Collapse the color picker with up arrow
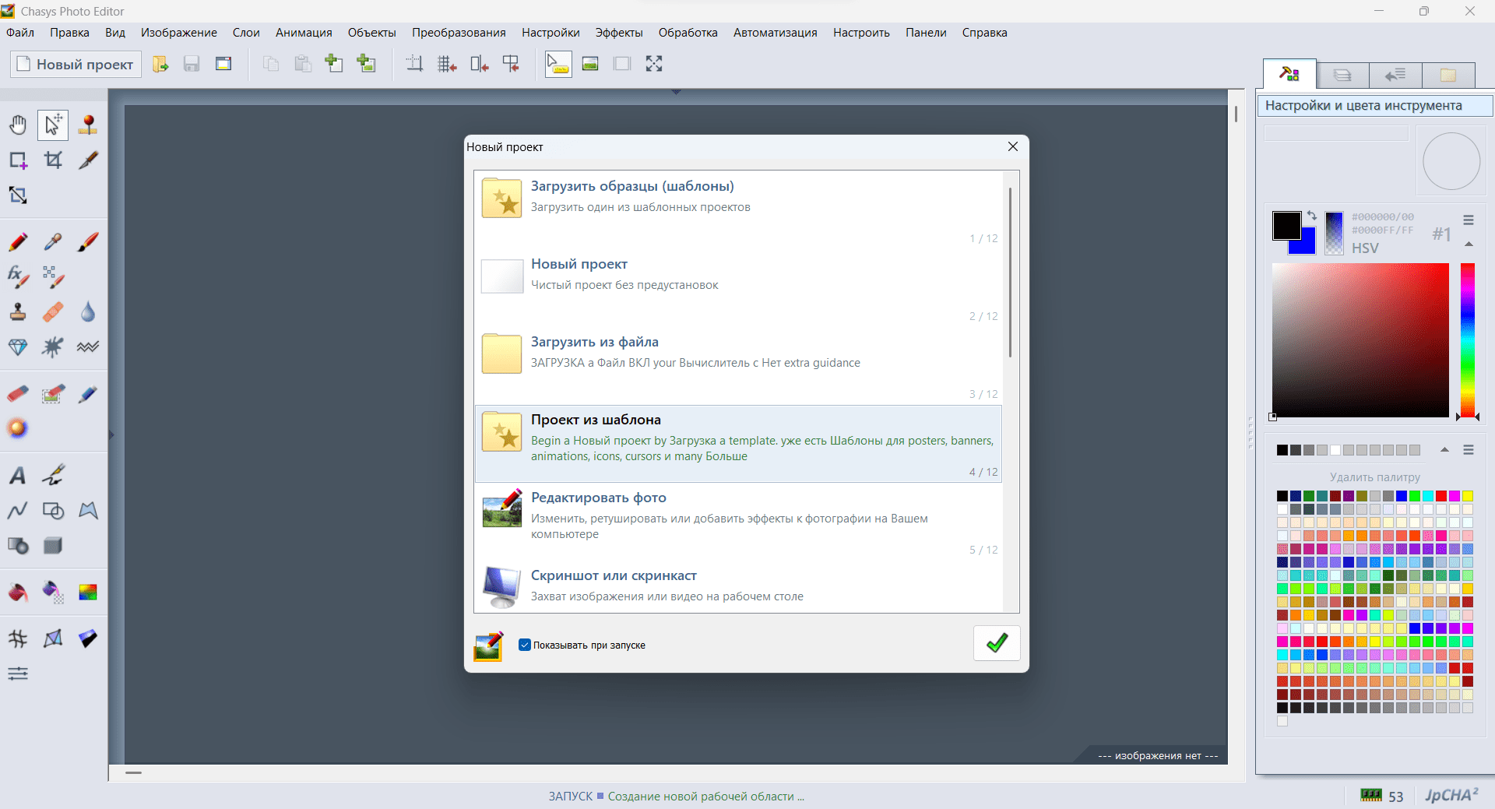The width and height of the screenshot is (1495, 809). 1469,244
